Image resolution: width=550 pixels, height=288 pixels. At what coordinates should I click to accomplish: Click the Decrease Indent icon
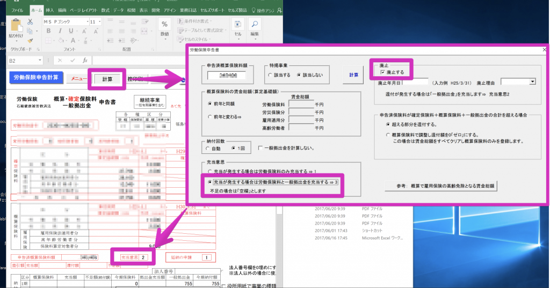[x=110, y=41]
